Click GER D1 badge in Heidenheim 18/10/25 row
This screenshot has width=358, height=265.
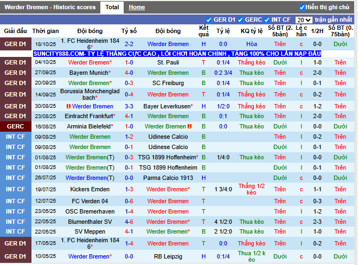15,44
